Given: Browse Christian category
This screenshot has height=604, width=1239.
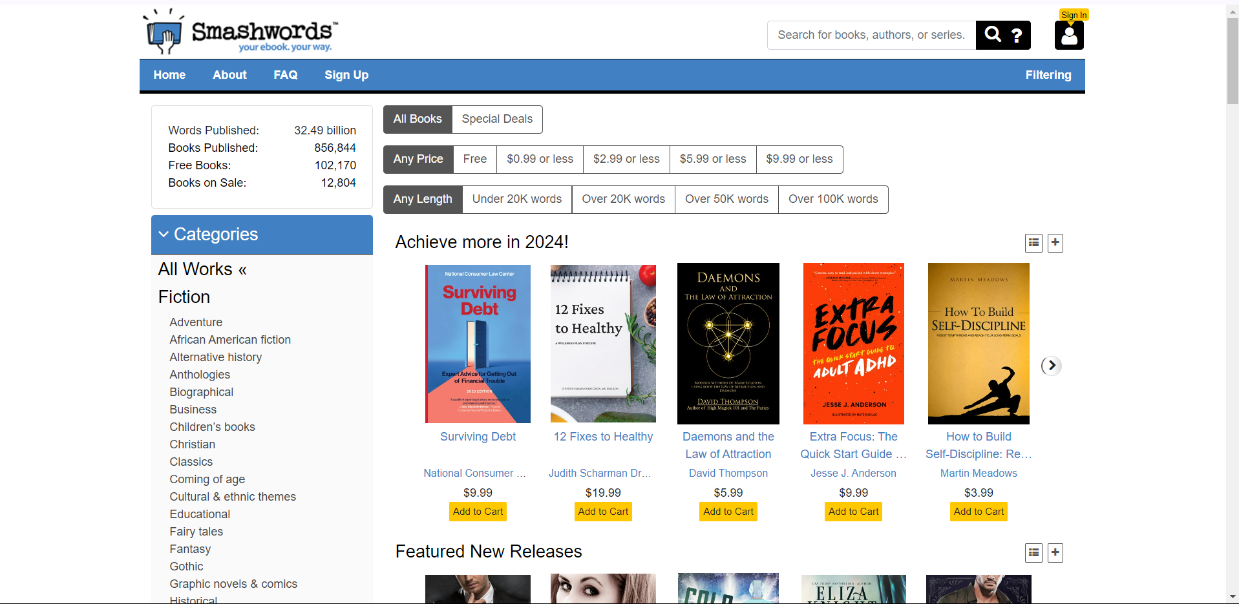Looking at the screenshot, I should pyautogui.click(x=193, y=444).
